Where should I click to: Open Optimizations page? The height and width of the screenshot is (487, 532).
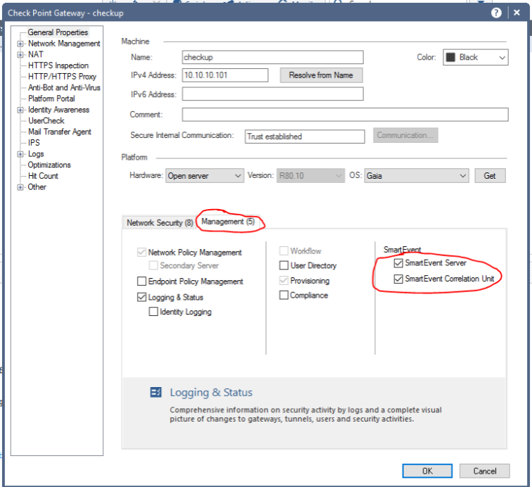tap(49, 165)
